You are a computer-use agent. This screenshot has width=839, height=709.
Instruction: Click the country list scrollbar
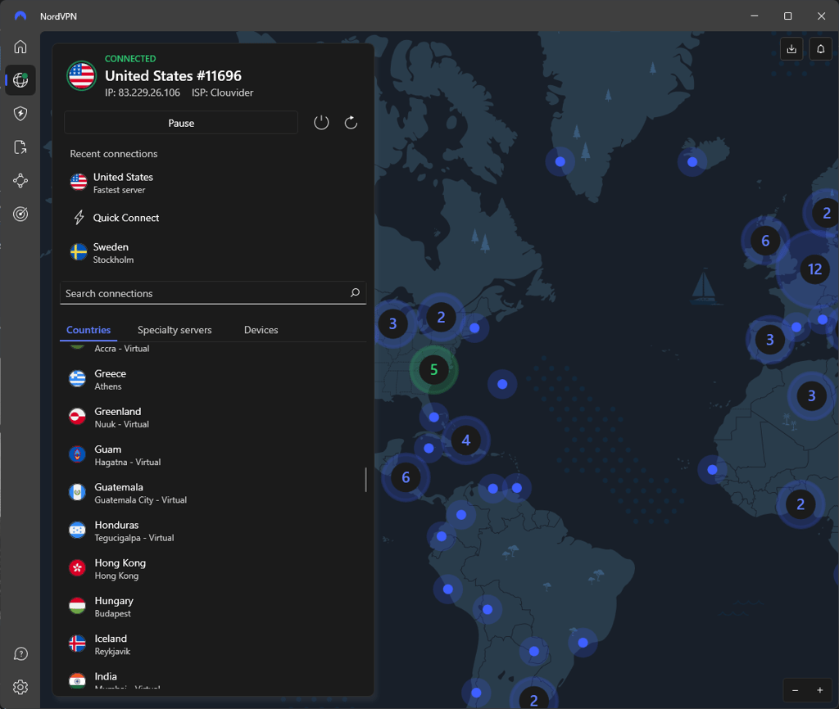click(366, 480)
